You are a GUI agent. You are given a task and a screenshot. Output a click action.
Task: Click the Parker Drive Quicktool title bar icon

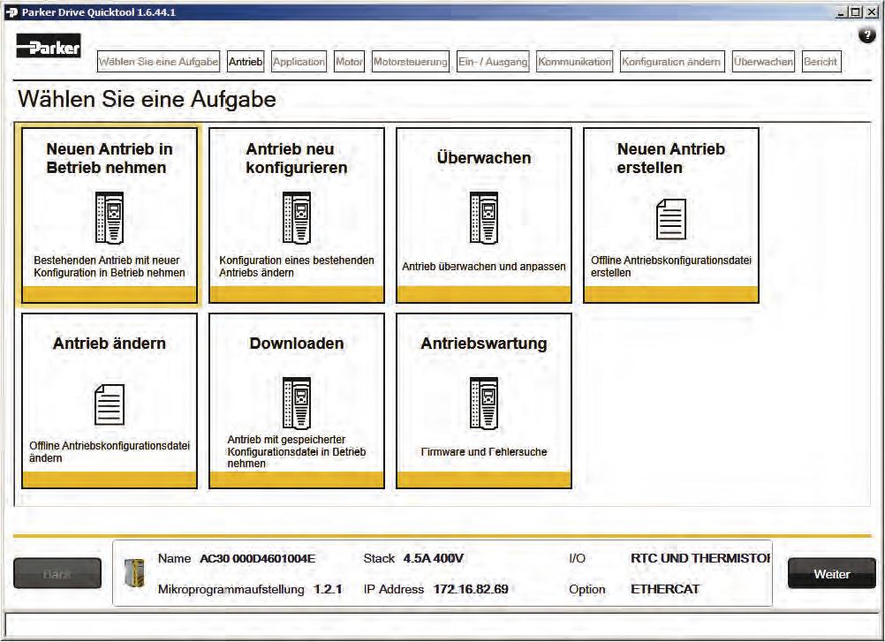coord(11,11)
